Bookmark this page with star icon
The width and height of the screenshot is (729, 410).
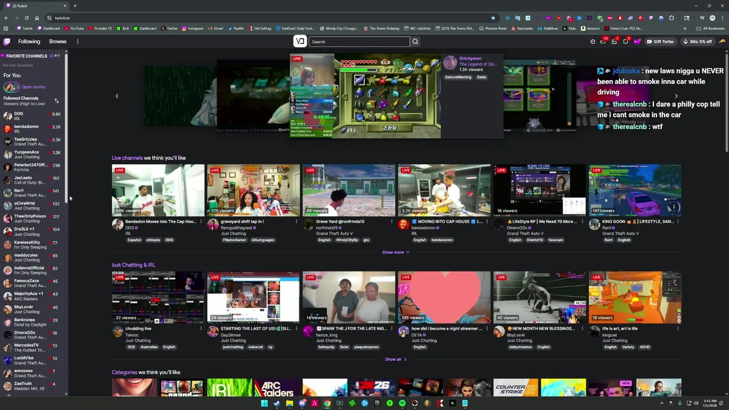(x=493, y=18)
